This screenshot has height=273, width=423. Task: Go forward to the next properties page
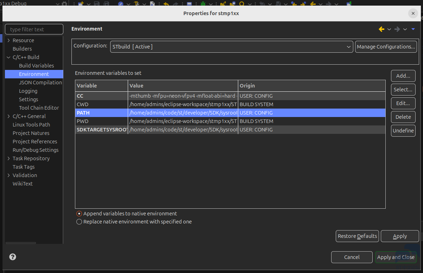397,29
